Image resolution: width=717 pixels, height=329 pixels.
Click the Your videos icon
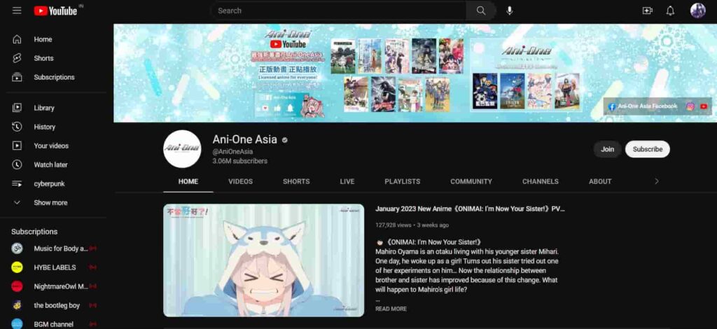[17, 146]
